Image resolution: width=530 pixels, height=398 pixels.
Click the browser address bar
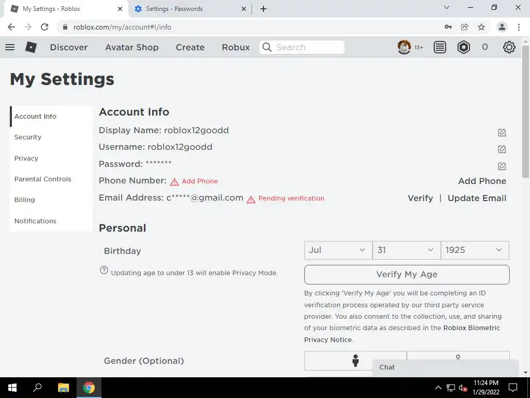pyautogui.click(x=250, y=27)
